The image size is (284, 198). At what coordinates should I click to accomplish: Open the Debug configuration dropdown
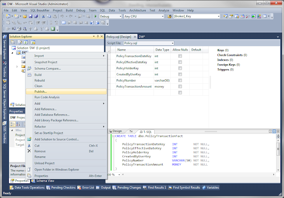tap(120, 16)
